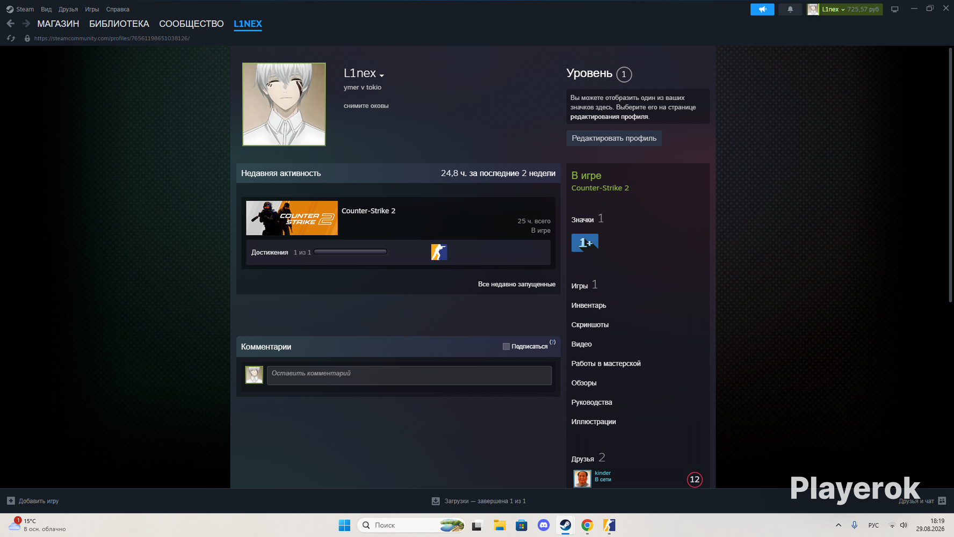This screenshot has width=954, height=537.
Task: Open the notifications bell
Action: click(x=790, y=9)
